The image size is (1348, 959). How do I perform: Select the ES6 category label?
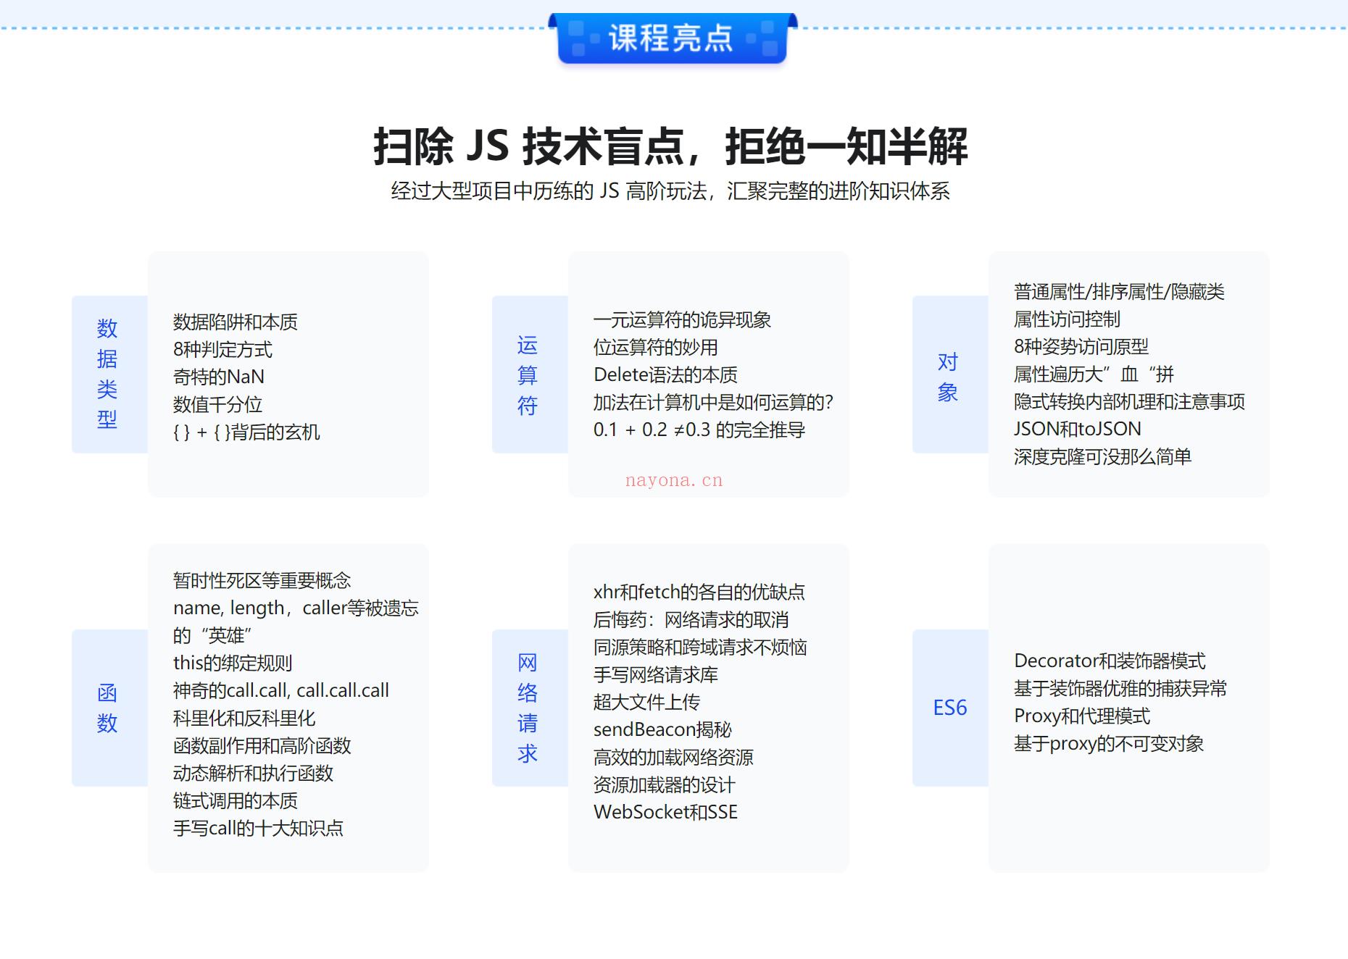click(x=949, y=708)
